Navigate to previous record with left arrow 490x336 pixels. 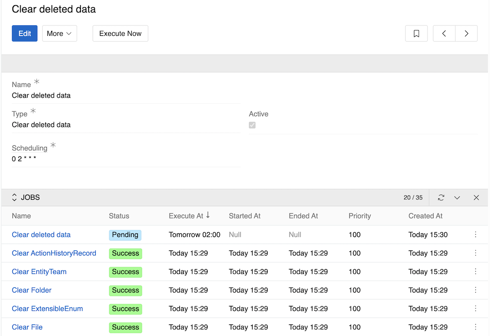(444, 33)
